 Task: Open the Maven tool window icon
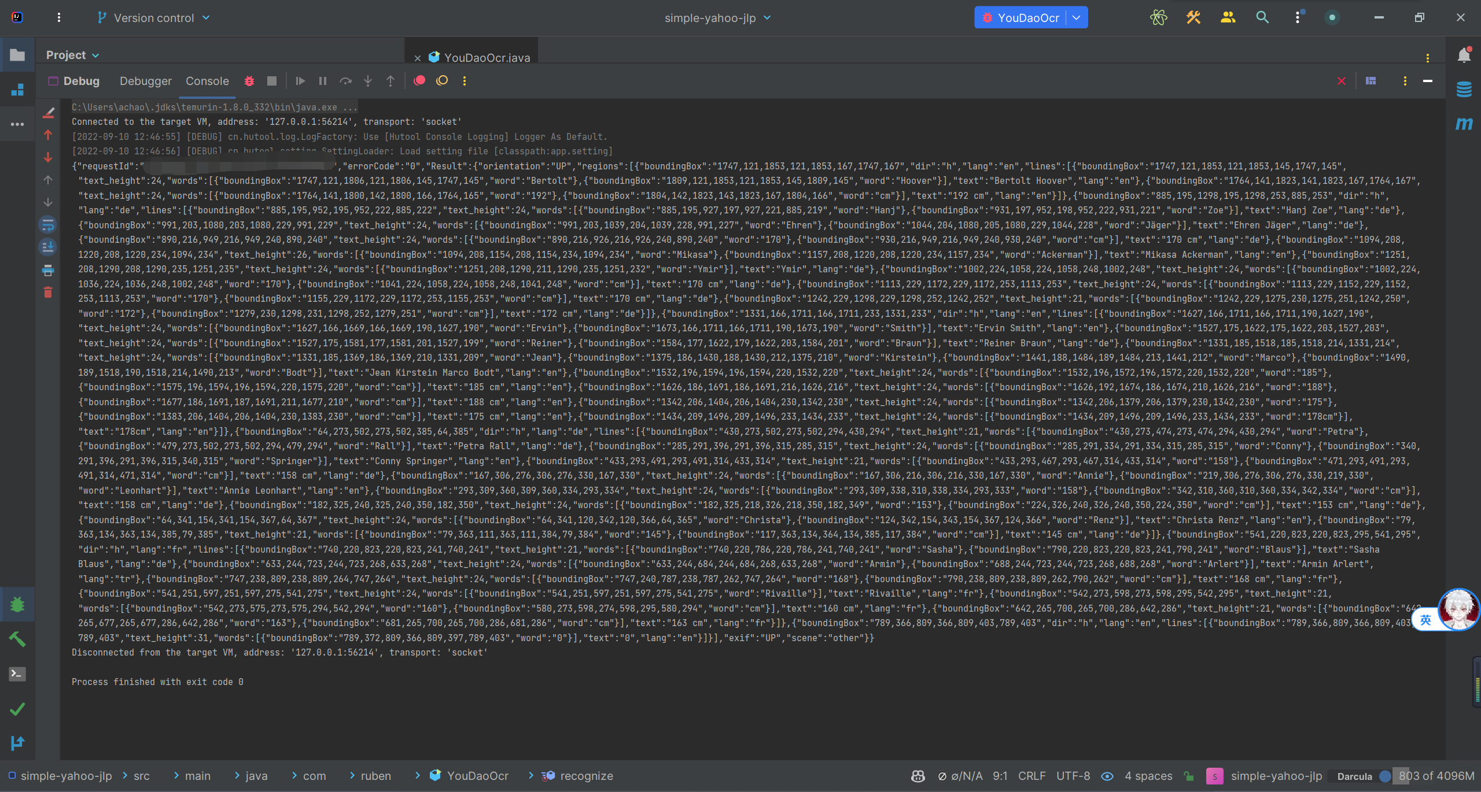pos(1464,124)
